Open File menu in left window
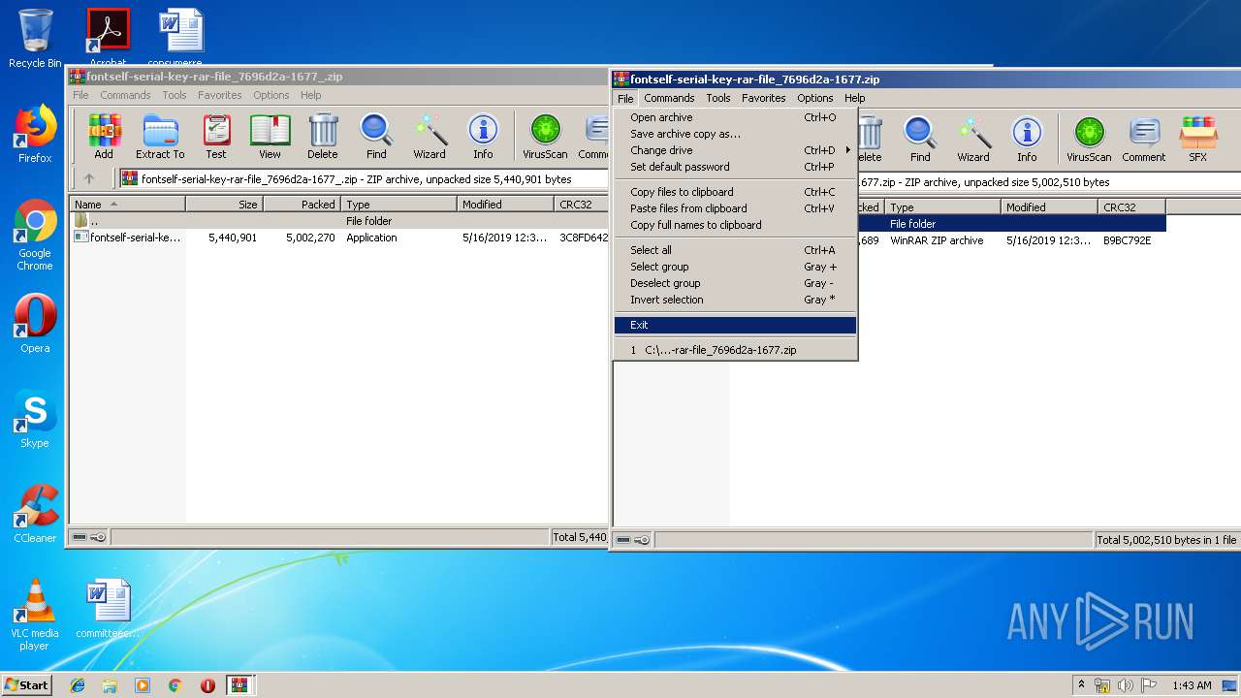 [80, 95]
